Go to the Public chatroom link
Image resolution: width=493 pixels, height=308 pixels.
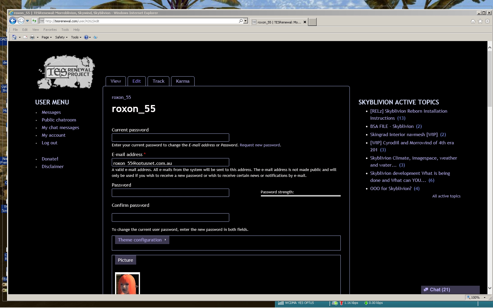pos(59,120)
